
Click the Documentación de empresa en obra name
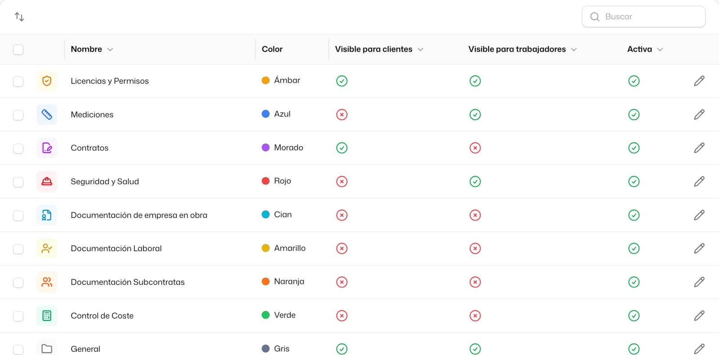[139, 215]
